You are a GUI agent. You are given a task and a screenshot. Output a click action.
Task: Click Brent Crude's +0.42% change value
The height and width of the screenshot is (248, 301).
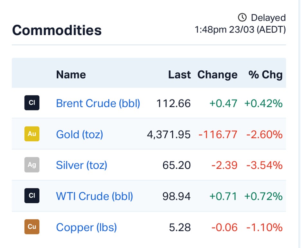pyautogui.click(x=263, y=103)
